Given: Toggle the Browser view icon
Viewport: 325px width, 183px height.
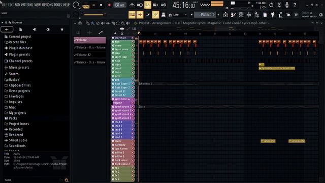Looking at the screenshot, I should point(257,15).
